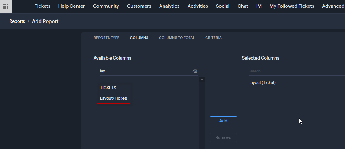Open My Followed Tickets
Screen dimensions: 345x149
[292, 6]
